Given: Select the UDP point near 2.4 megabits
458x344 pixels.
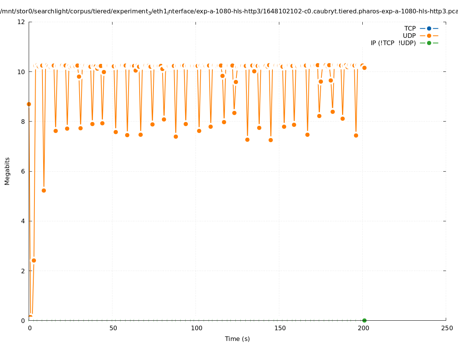Looking at the screenshot, I should [x=34, y=260].
